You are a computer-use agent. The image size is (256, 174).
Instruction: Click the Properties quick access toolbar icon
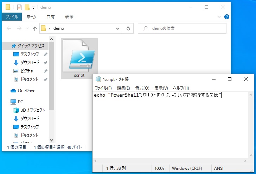pos(19,7)
